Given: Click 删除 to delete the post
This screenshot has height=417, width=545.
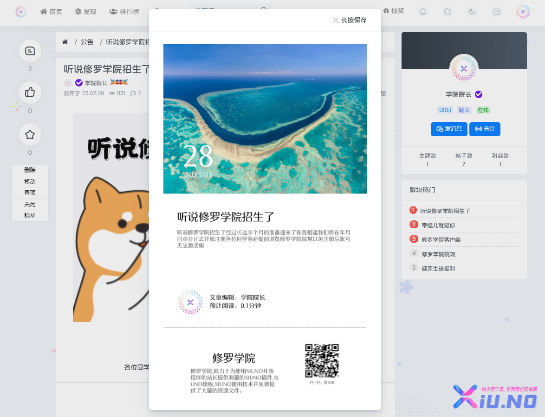Looking at the screenshot, I should [x=30, y=170].
